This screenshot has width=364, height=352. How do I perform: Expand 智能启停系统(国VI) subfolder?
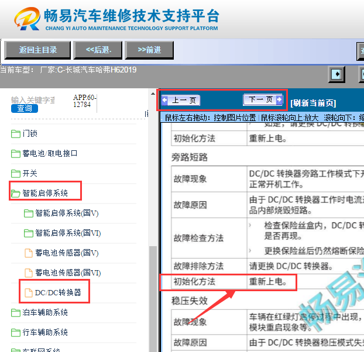point(68,233)
